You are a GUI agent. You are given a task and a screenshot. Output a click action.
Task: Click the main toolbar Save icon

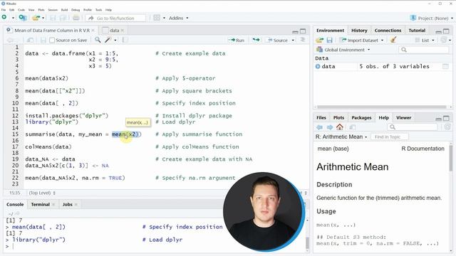53,18
